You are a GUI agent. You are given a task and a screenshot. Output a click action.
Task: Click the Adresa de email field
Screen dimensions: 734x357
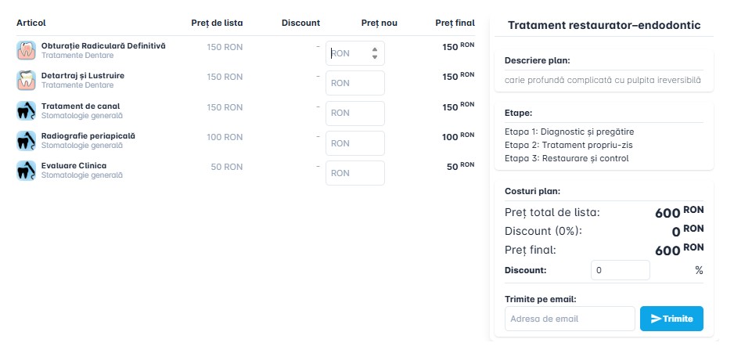(x=569, y=319)
